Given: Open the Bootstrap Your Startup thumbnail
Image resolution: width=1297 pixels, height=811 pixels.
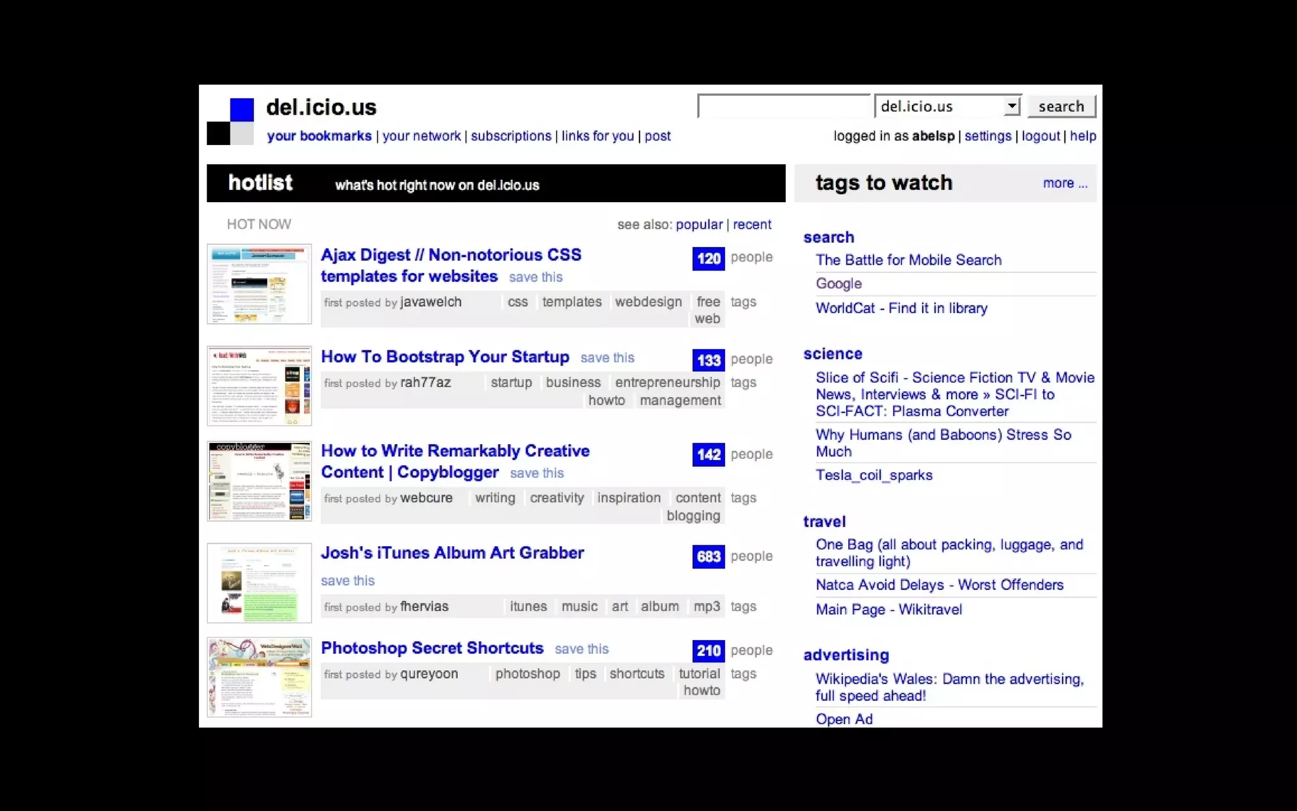Looking at the screenshot, I should coord(259,386).
